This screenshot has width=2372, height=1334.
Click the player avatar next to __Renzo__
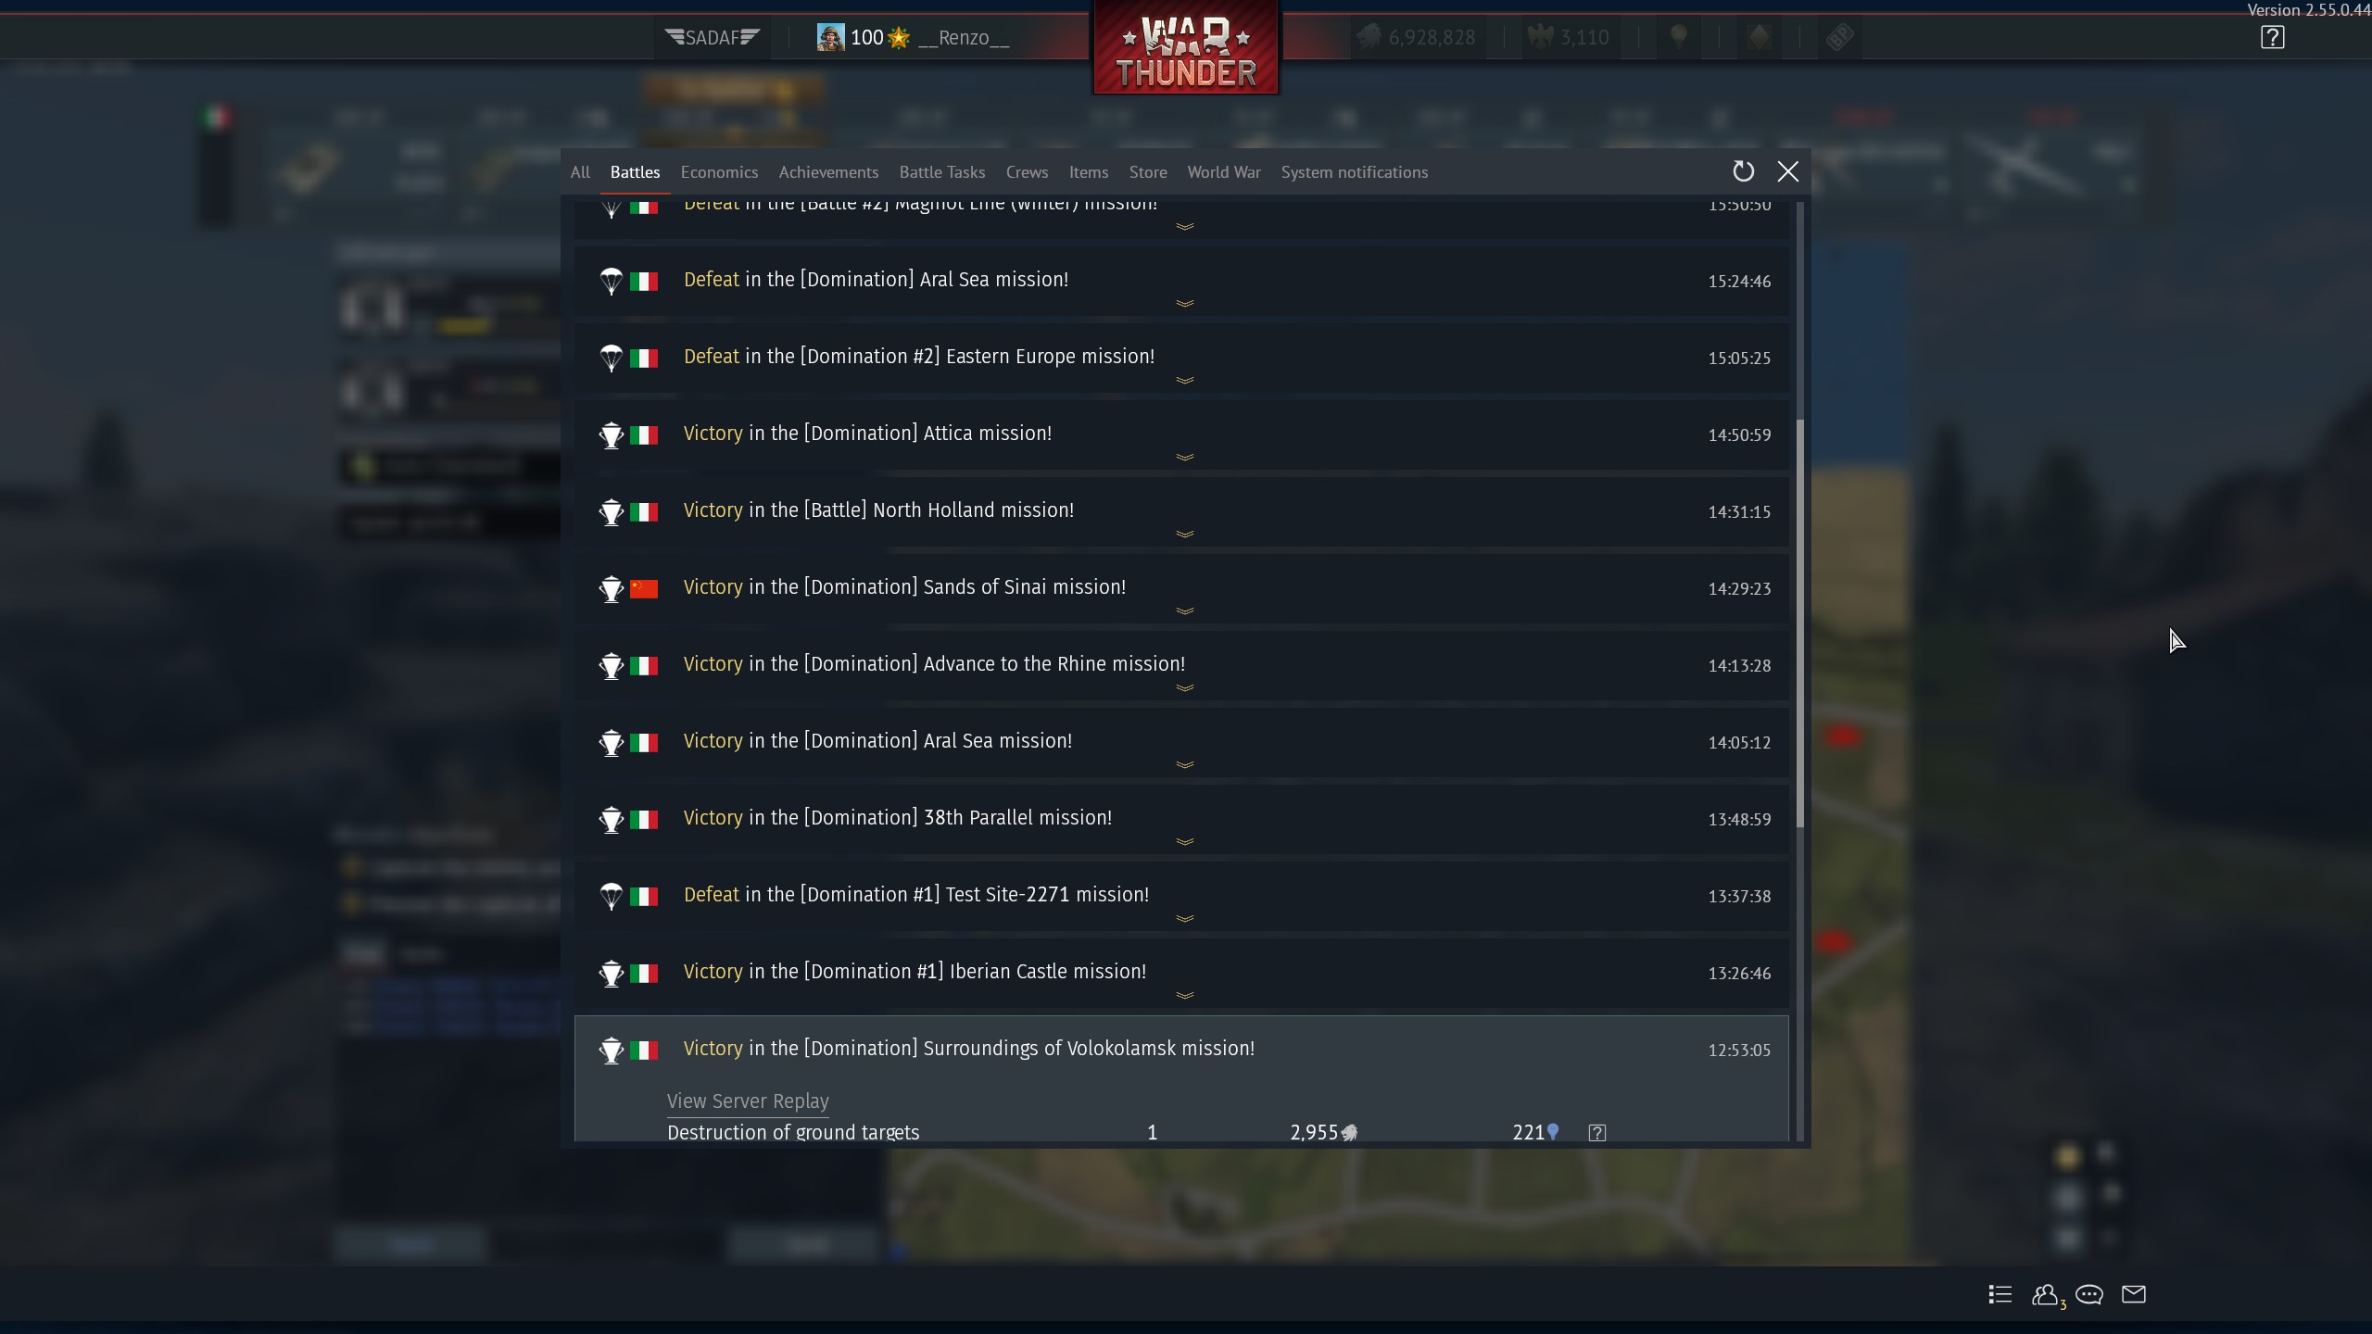pos(830,38)
